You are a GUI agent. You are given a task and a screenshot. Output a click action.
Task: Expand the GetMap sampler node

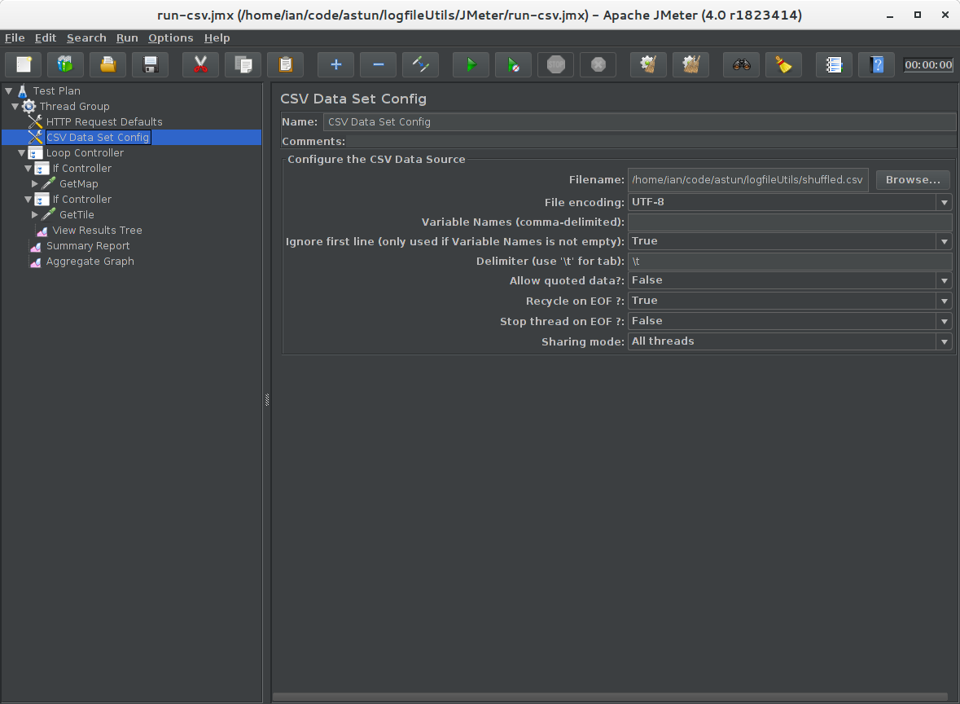pos(35,184)
